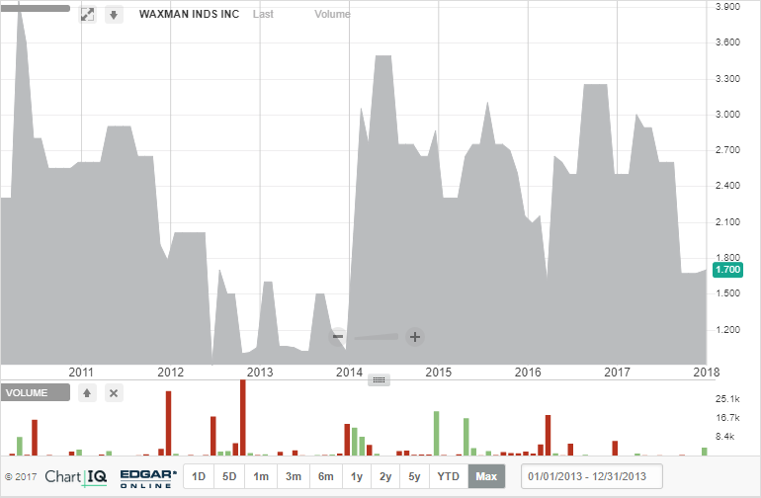
Task: Choose the 6m range
Action: point(326,476)
